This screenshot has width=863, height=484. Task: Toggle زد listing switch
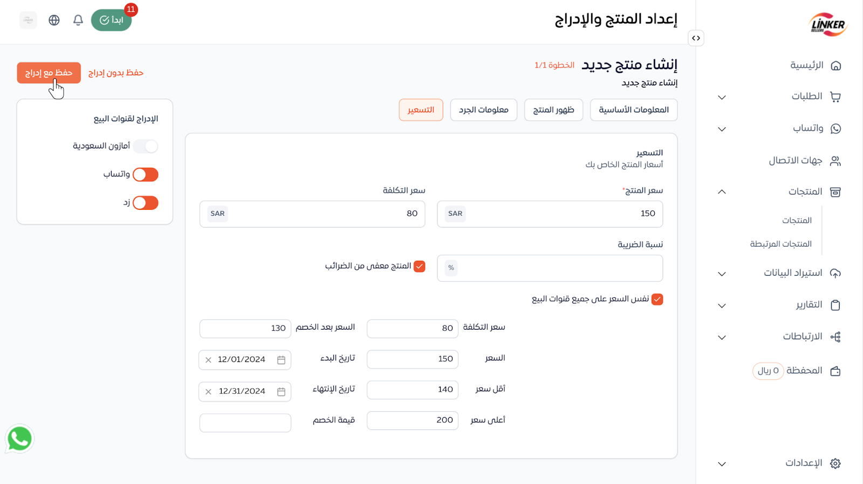coord(146,203)
